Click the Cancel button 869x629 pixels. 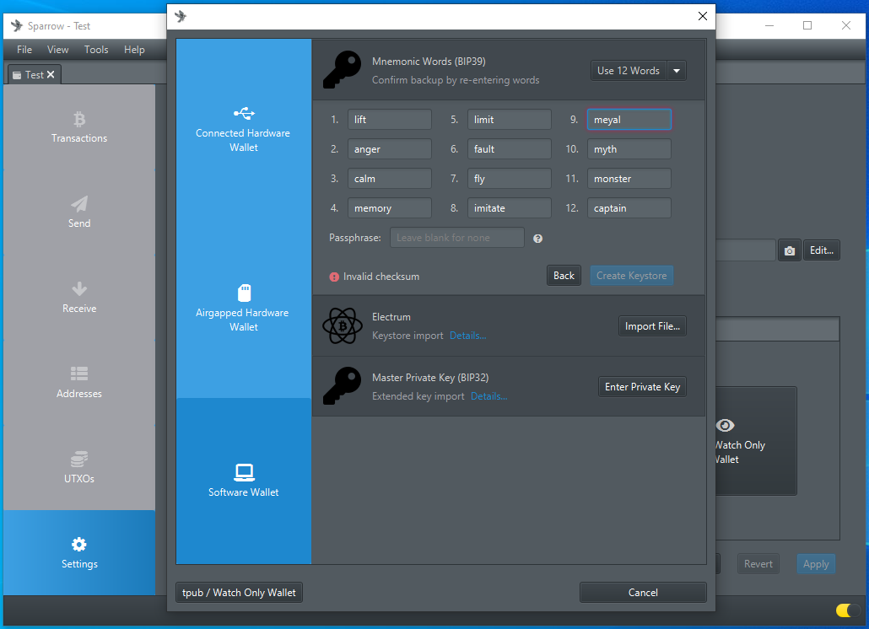coord(643,593)
